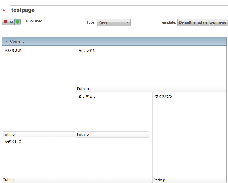Click the Type: field label
The image size is (228, 183).
pyautogui.click(x=91, y=22)
